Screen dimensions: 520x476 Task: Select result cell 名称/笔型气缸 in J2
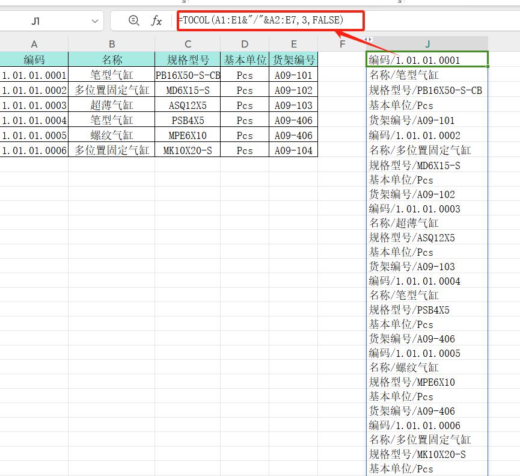427,75
